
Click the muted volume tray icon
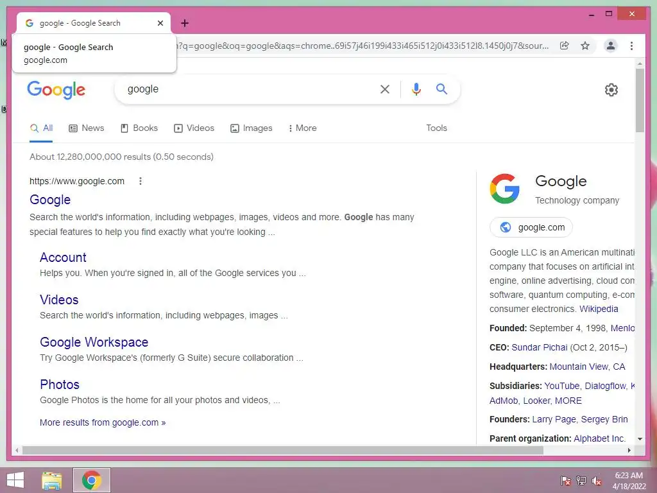tap(597, 480)
